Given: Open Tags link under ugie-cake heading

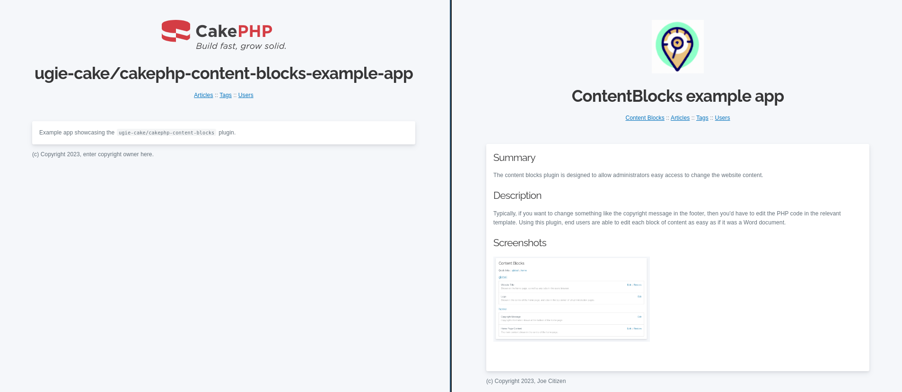Looking at the screenshot, I should pyautogui.click(x=226, y=95).
